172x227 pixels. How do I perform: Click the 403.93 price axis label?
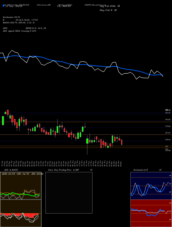pyautogui.click(x=168, y=112)
